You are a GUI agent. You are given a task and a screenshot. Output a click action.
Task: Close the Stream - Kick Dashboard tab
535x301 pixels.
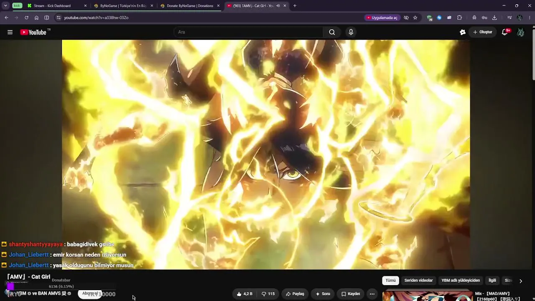coord(86,6)
